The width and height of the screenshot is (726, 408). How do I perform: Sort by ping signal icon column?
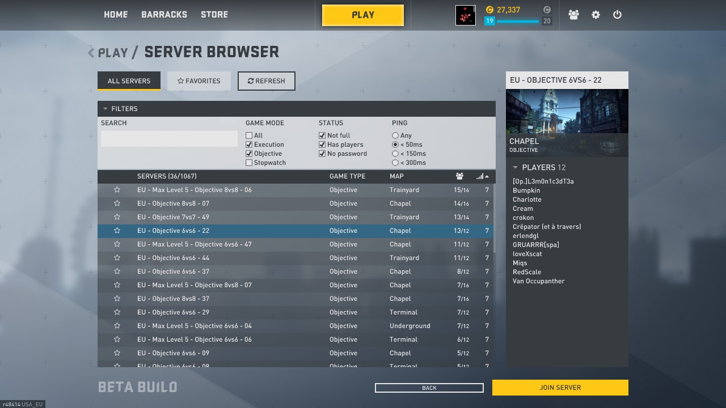481,176
